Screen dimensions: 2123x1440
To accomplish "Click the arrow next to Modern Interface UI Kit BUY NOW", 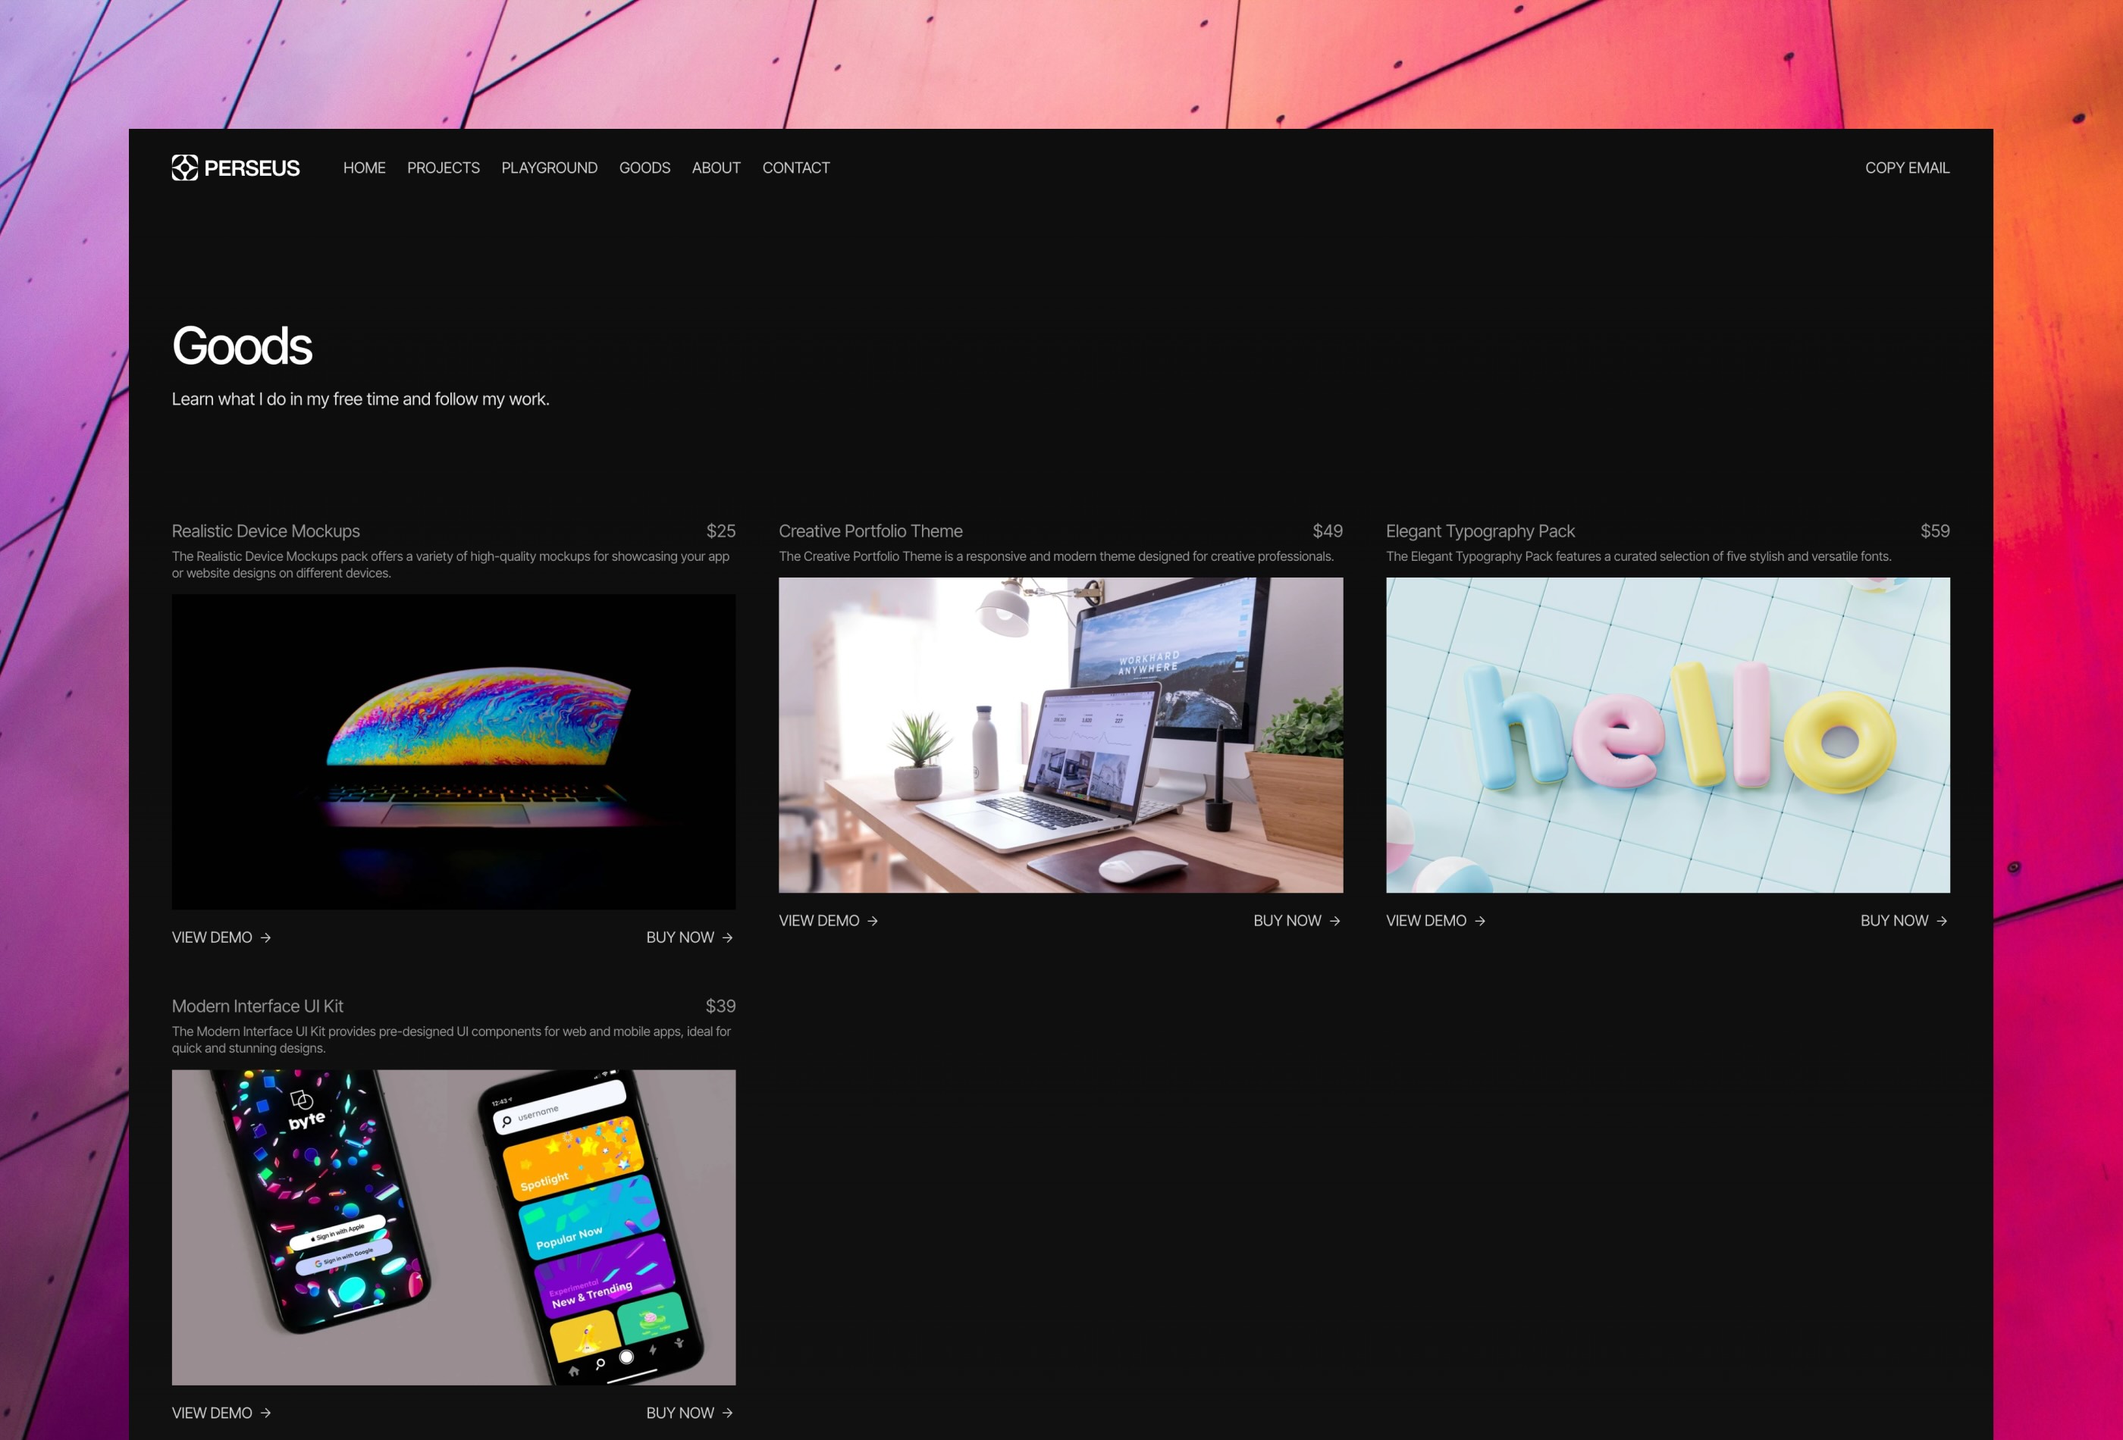I will 728,1413.
